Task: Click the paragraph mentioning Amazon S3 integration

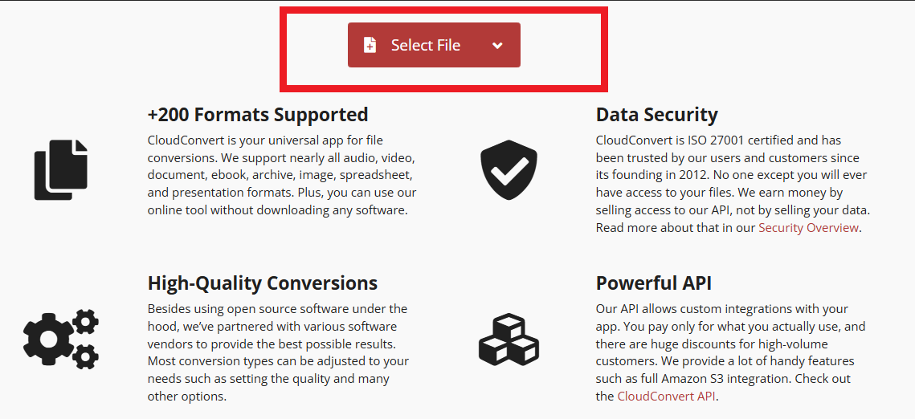Action: click(x=731, y=352)
